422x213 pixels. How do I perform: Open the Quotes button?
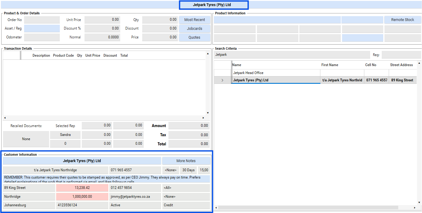[195, 37]
